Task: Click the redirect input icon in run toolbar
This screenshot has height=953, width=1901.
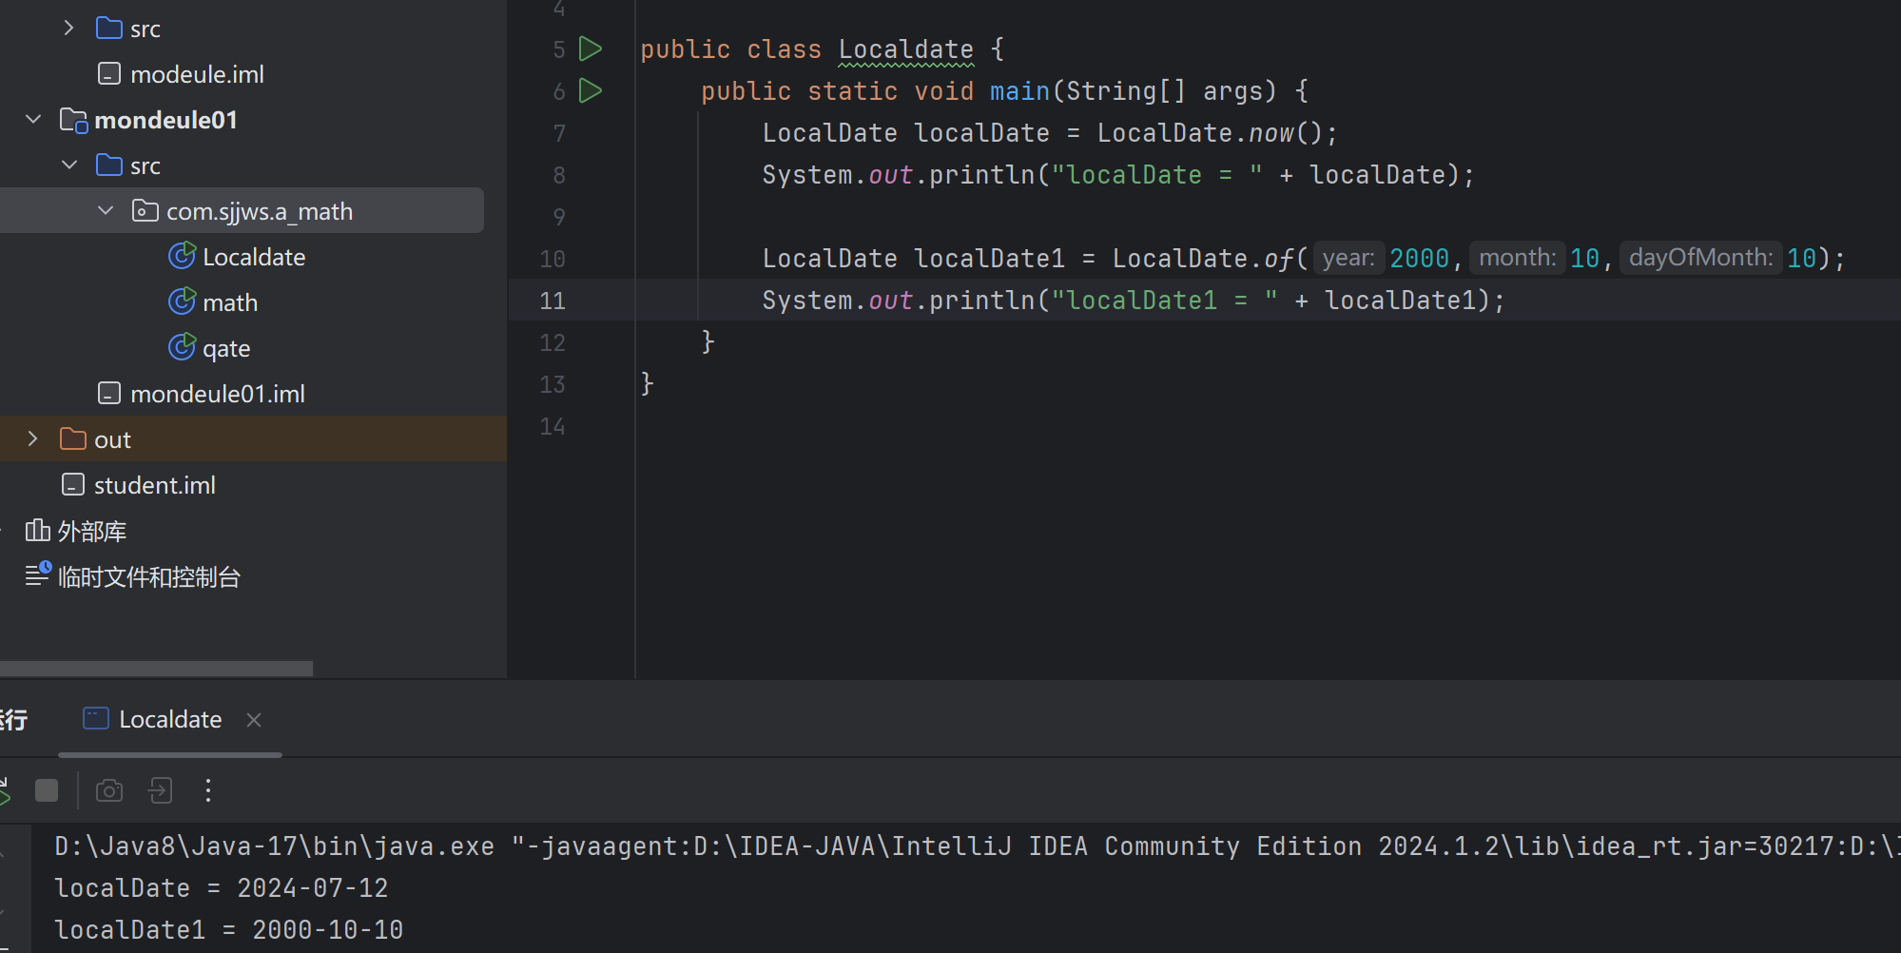Action: (x=160, y=790)
